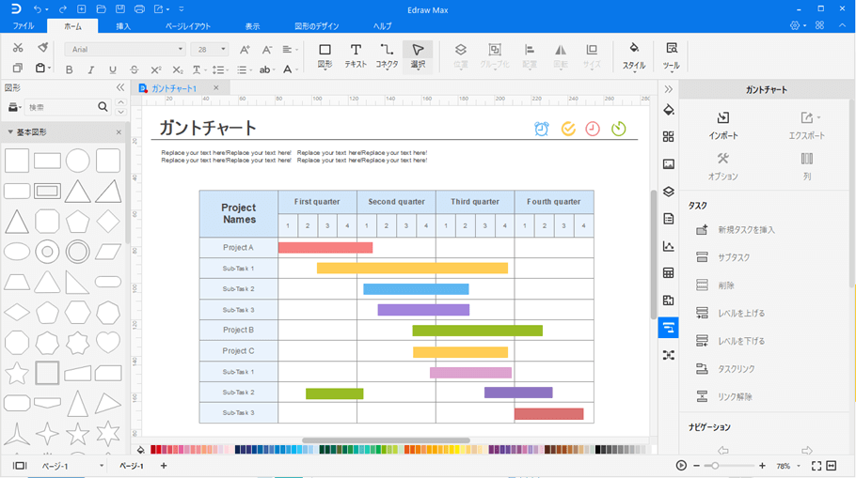Select the Connector tool in the ribbon

click(387, 54)
